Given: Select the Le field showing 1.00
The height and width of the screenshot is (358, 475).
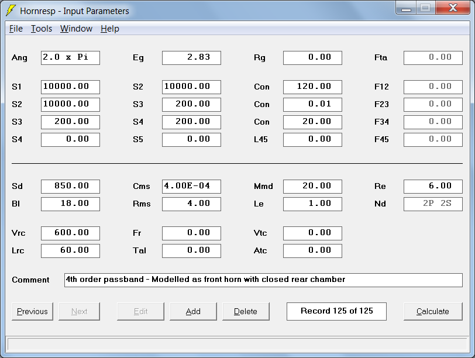Looking at the screenshot, I should pyautogui.click(x=312, y=204).
